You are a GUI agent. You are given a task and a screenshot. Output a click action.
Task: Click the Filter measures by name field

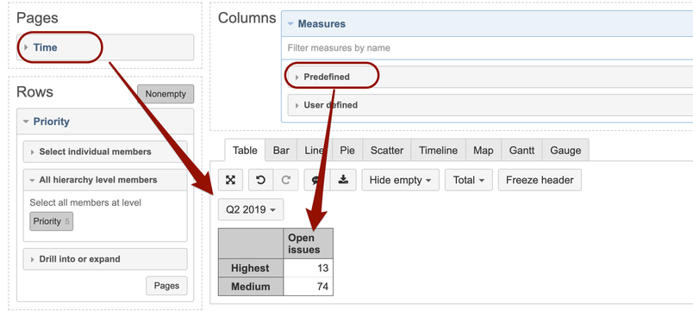click(486, 47)
